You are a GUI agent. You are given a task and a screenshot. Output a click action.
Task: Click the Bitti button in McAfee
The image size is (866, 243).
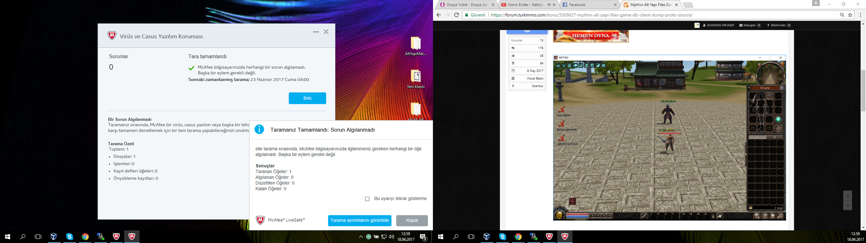point(307,98)
